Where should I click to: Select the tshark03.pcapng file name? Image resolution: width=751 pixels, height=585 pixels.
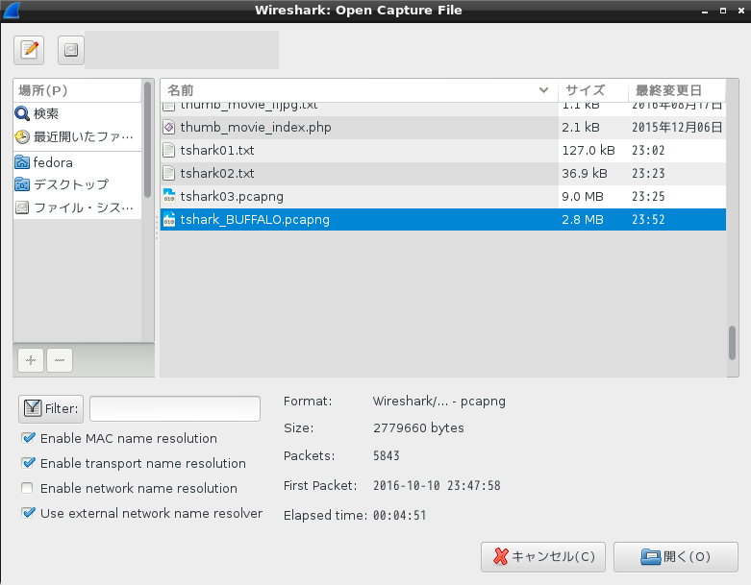tap(232, 197)
